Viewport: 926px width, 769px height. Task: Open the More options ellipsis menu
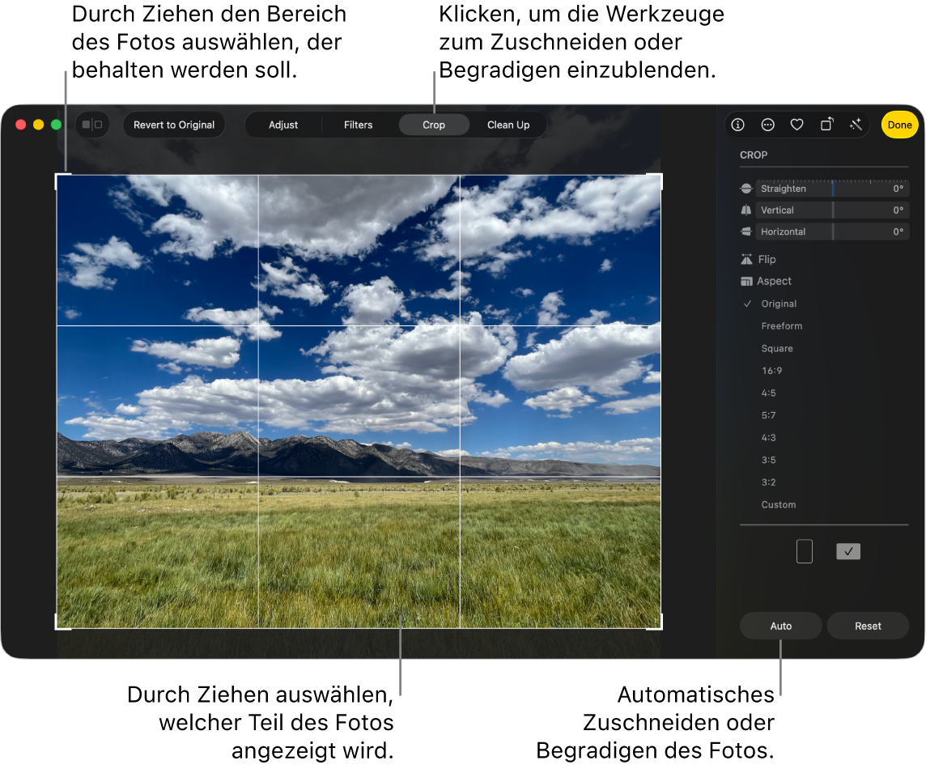pyautogui.click(x=767, y=125)
